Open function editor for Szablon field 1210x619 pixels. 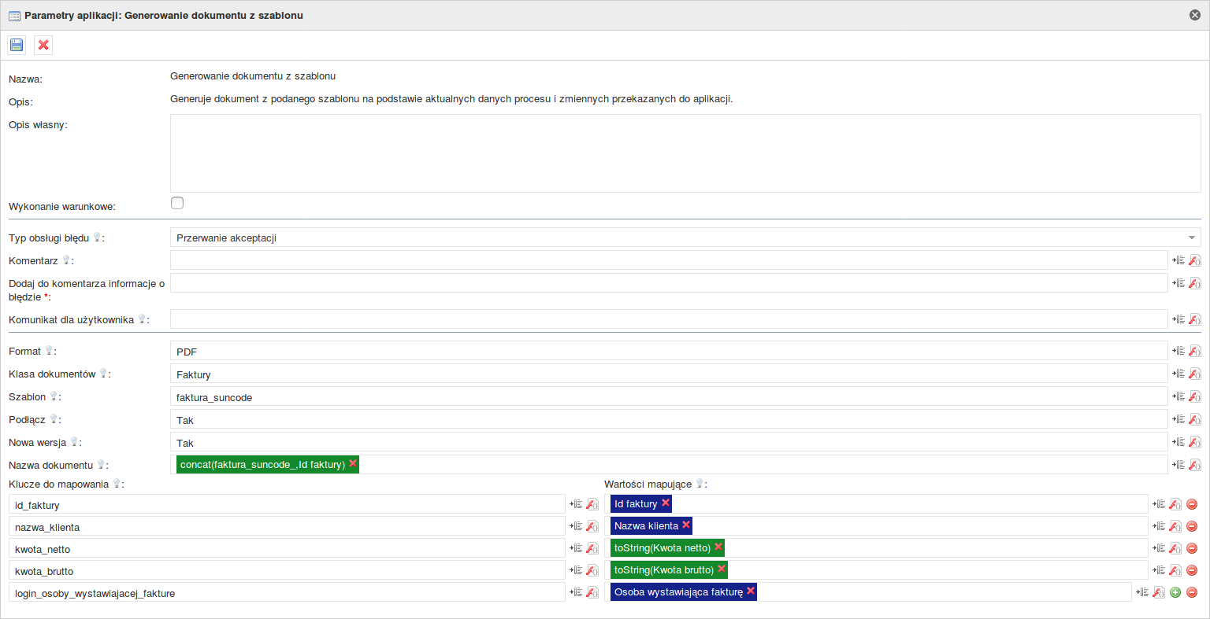point(1195,396)
